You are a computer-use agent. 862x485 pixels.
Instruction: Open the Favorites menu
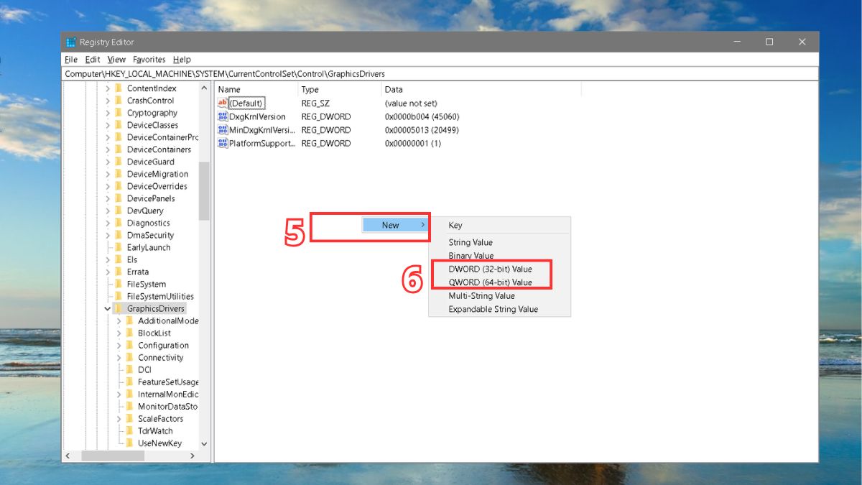(149, 59)
